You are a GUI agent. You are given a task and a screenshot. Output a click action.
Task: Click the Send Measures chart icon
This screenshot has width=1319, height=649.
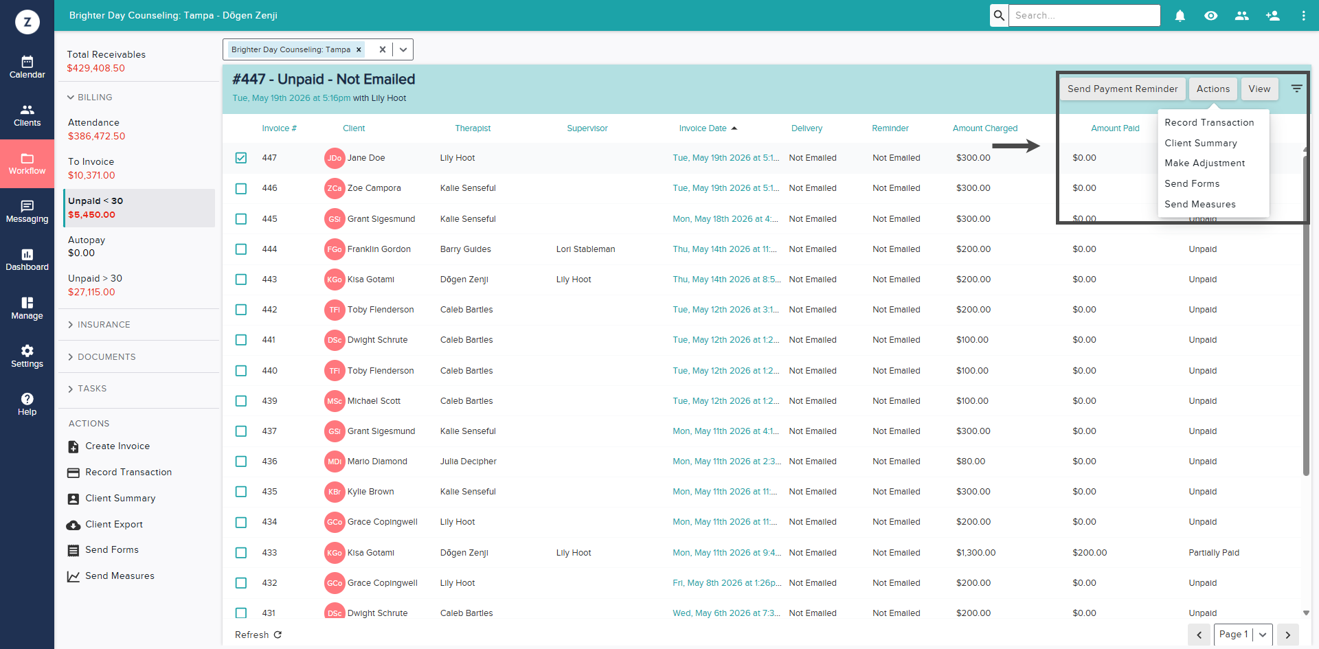click(x=74, y=576)
